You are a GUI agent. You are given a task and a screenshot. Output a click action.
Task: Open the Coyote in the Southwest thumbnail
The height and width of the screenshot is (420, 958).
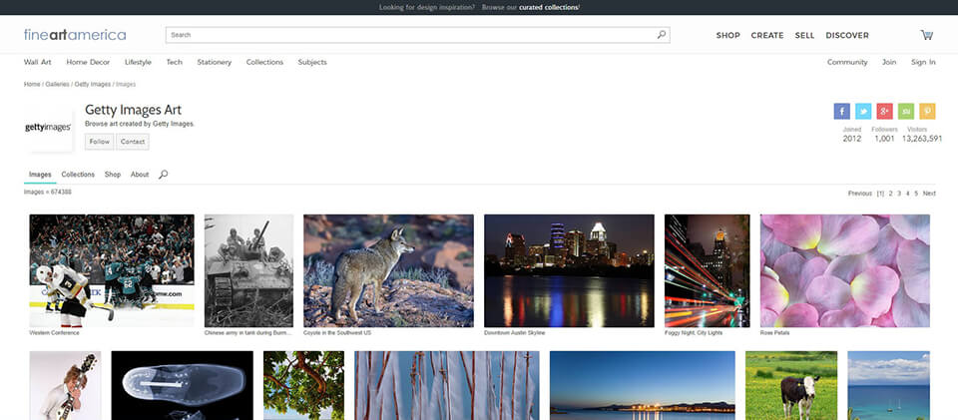point(388,270)
